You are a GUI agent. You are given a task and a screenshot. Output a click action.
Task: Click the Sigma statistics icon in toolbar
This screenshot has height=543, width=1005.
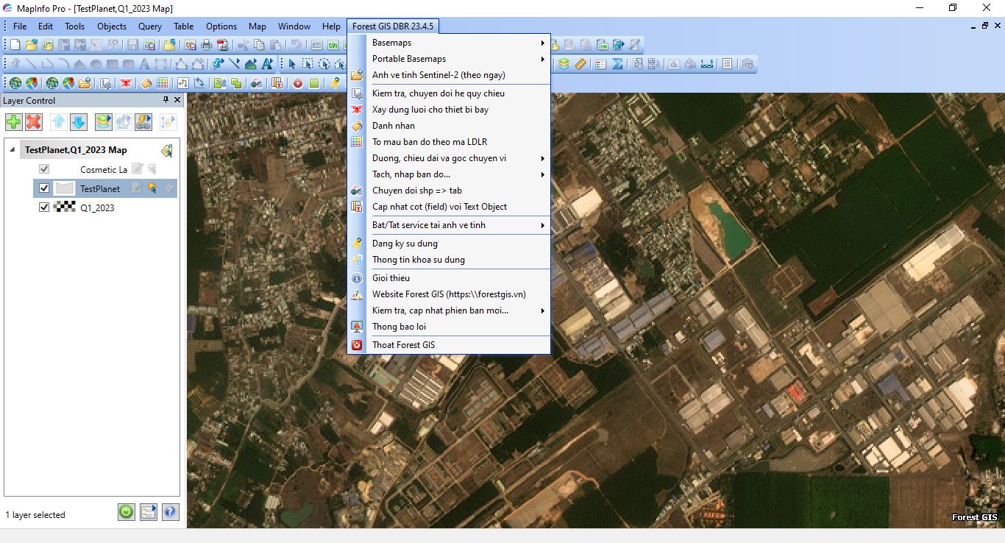pos(618,64)
